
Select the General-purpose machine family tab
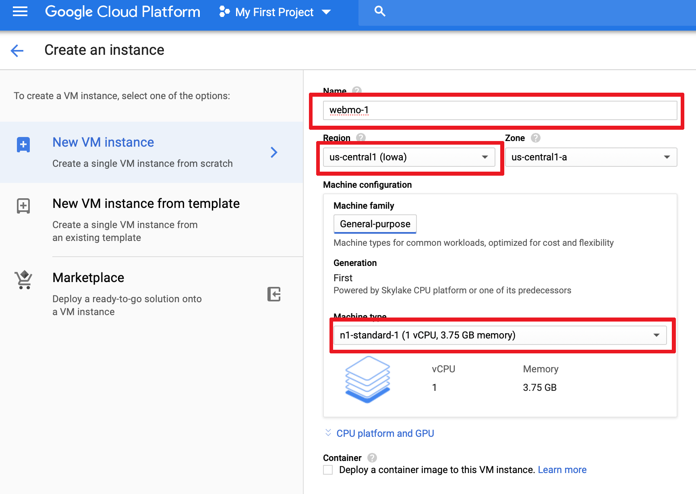coord(375,224)
